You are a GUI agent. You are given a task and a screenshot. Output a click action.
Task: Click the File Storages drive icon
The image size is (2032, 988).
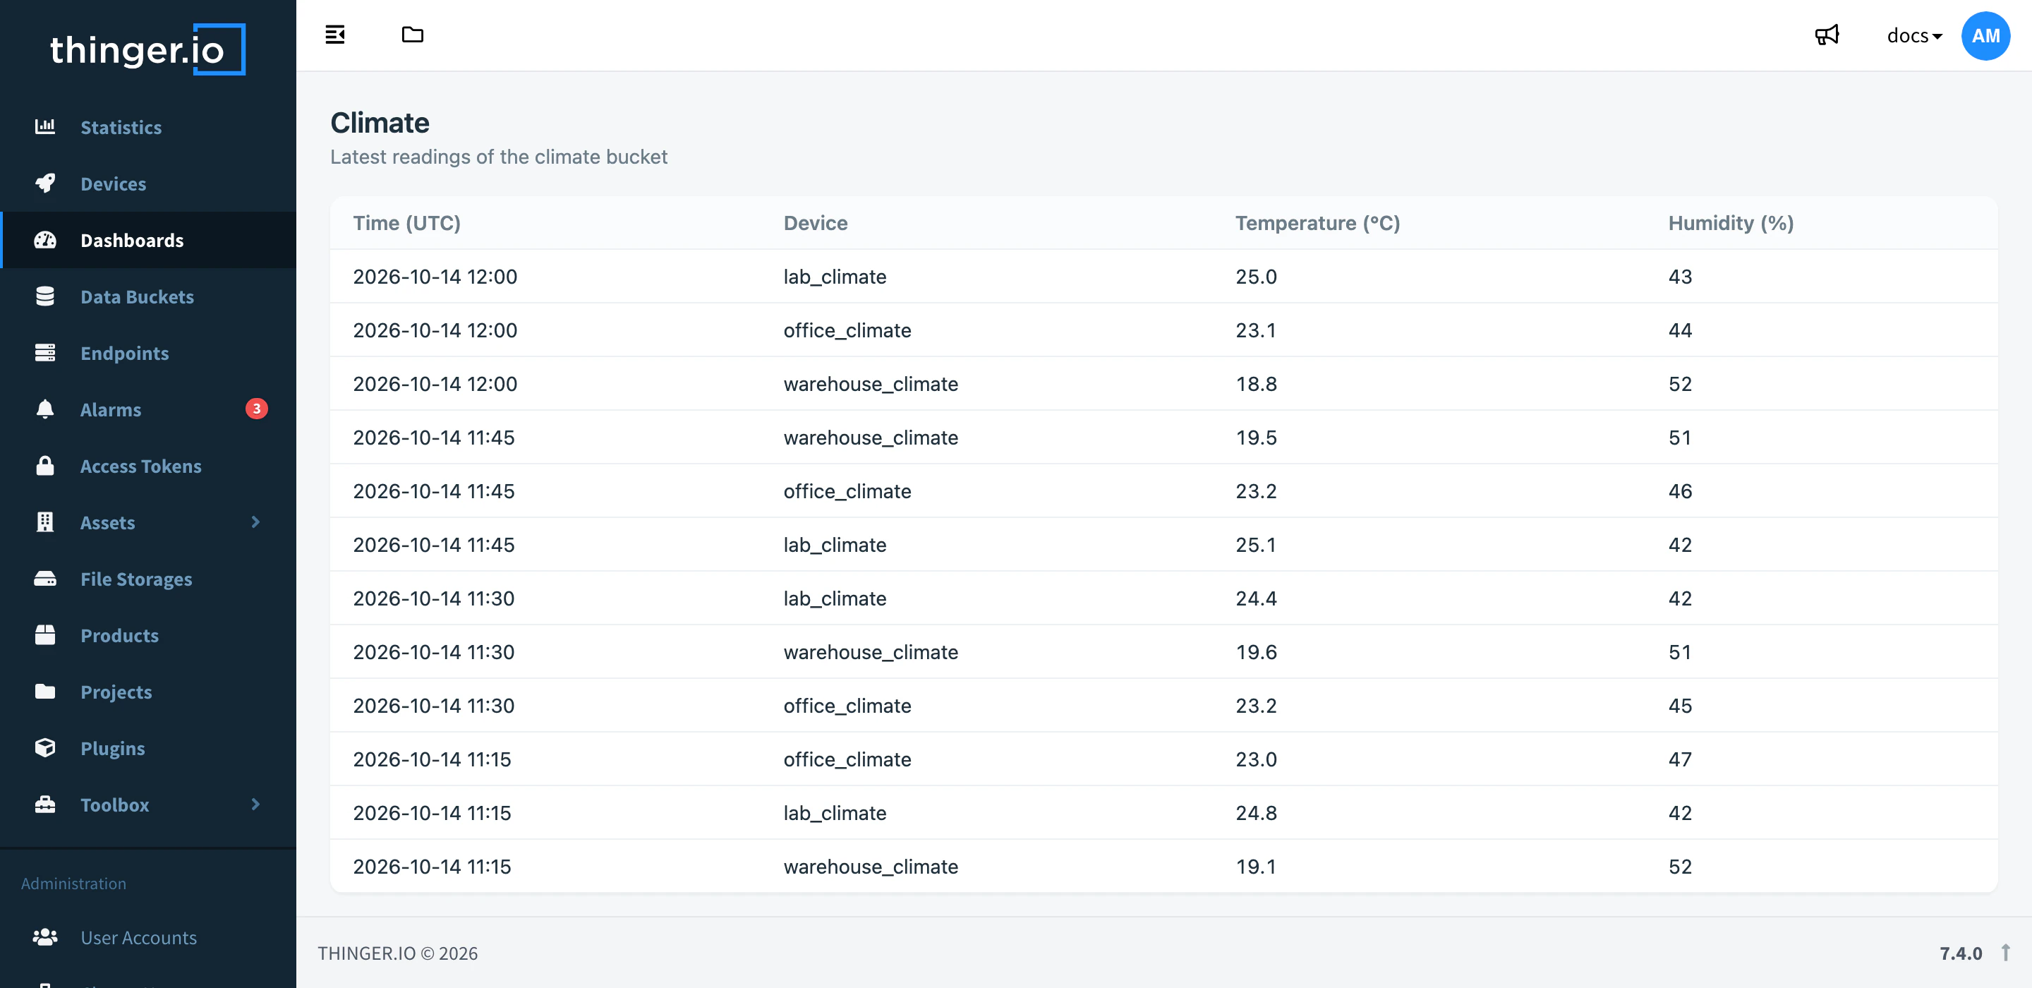pyautogui.click(x=45, y=579)
